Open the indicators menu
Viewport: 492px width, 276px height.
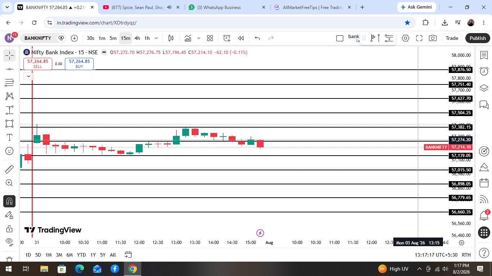188,38
